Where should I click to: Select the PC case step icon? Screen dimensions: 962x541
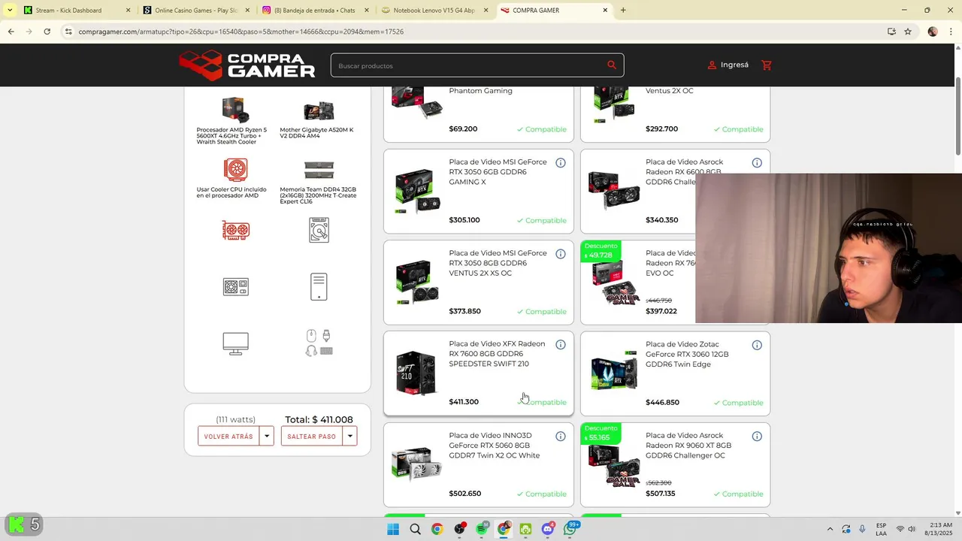pos(319,286)
